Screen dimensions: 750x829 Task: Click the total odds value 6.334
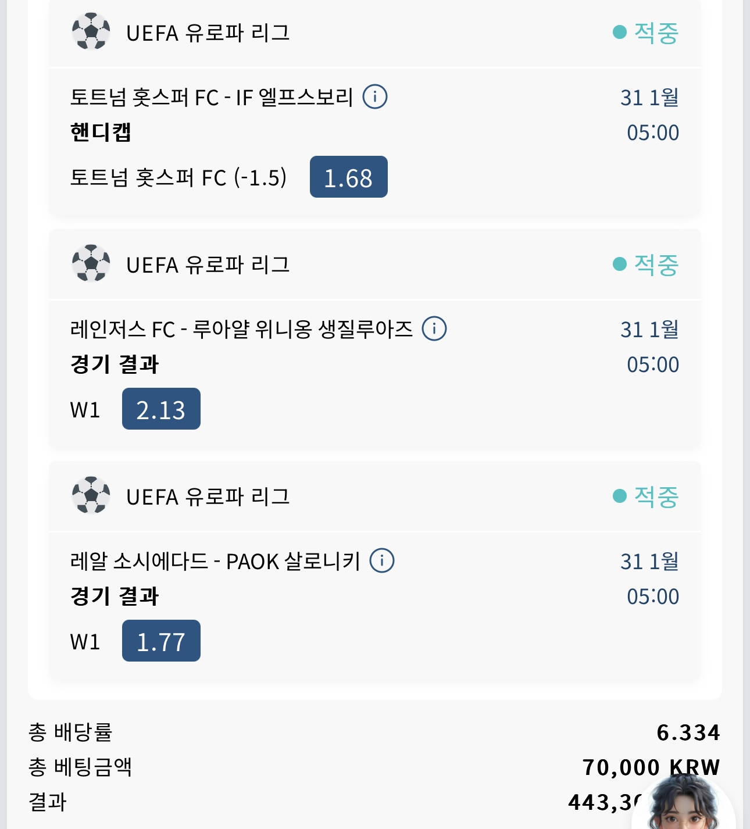pos(688,732)
